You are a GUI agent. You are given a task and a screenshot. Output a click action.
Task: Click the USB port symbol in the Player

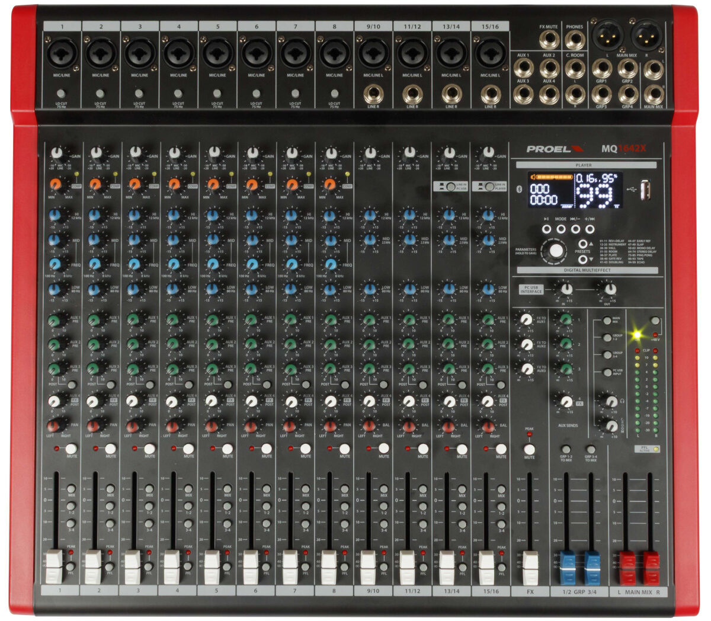click(632, 190)
